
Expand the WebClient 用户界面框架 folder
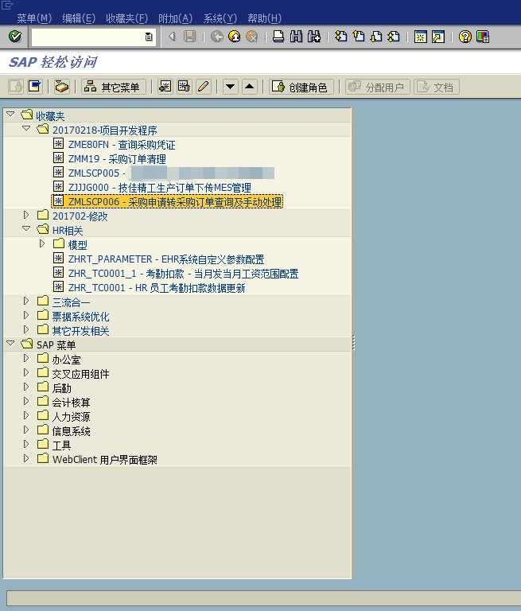(x=26, y=458)
